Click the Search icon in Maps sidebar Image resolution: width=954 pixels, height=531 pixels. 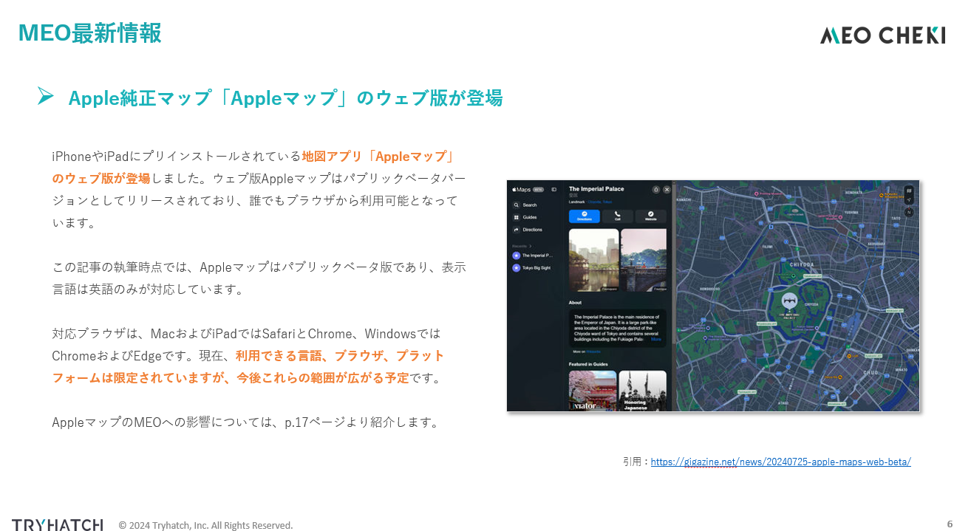pyautogui.click(x=517, y=205)
